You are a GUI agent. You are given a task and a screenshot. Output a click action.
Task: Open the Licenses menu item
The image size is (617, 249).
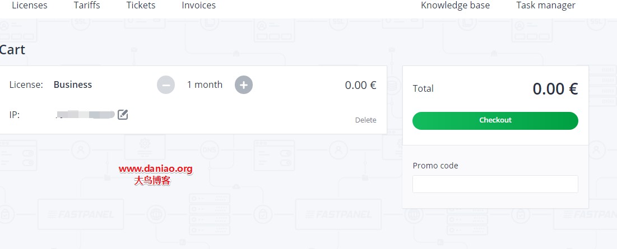(x=30, y=6)
